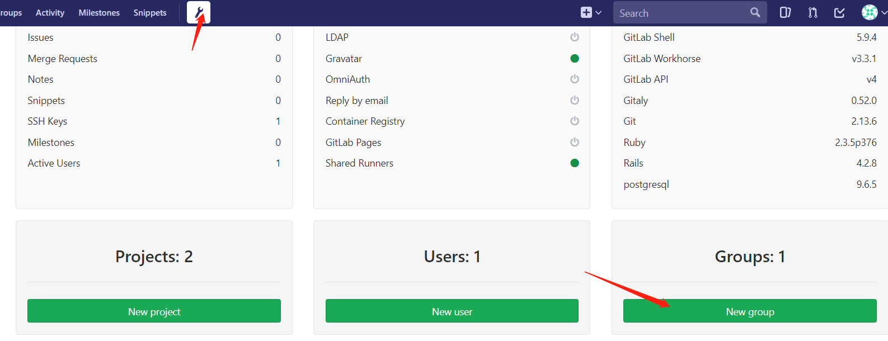Screen dimensions: 888x341
Task: Click the Gitaly component label
Action: pos(636,101)
